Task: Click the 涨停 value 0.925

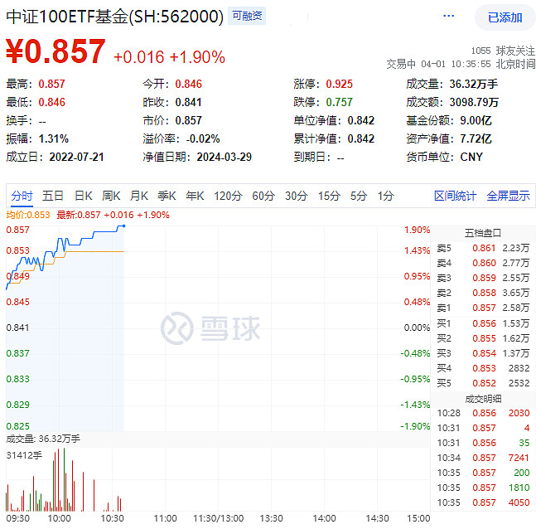Action: [x=339, y=85]
